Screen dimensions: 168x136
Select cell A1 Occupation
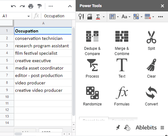(x=43, y=31)
